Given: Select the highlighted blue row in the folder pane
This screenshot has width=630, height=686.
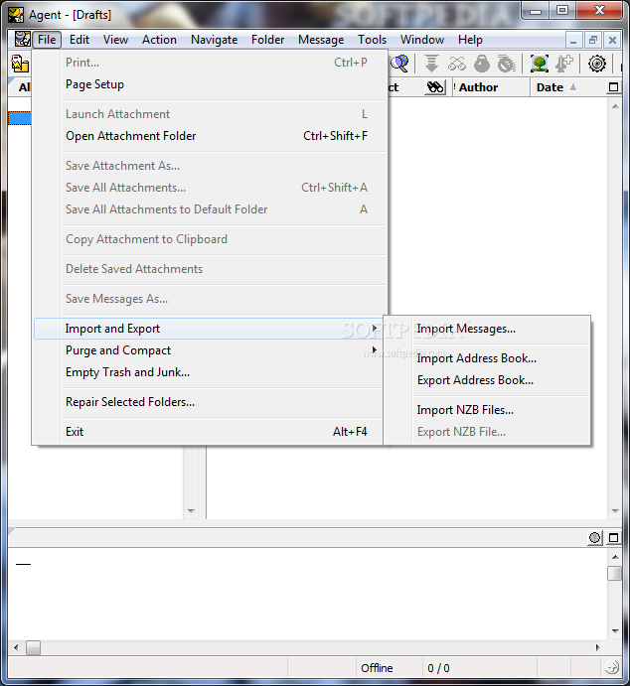Looking at the screenshot, I should tap(20, 118).
